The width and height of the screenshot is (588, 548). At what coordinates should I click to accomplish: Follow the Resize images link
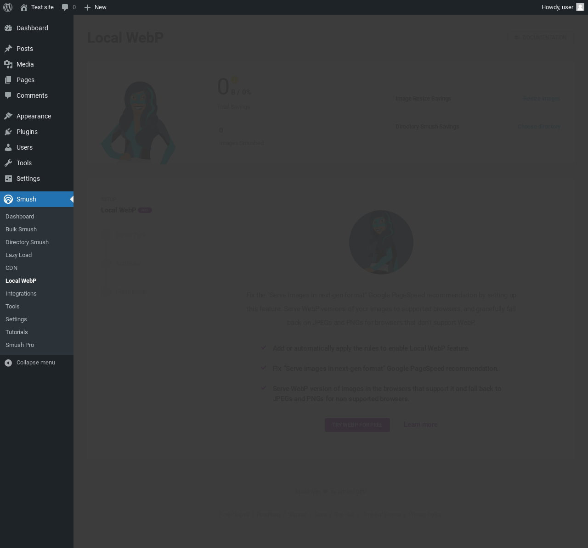pyautogui.click(x=542, y=99)
